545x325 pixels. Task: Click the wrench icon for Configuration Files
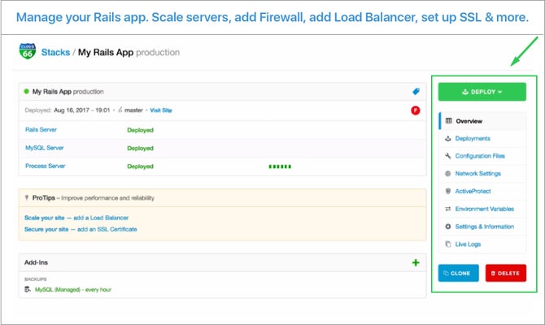coord(448,155)
